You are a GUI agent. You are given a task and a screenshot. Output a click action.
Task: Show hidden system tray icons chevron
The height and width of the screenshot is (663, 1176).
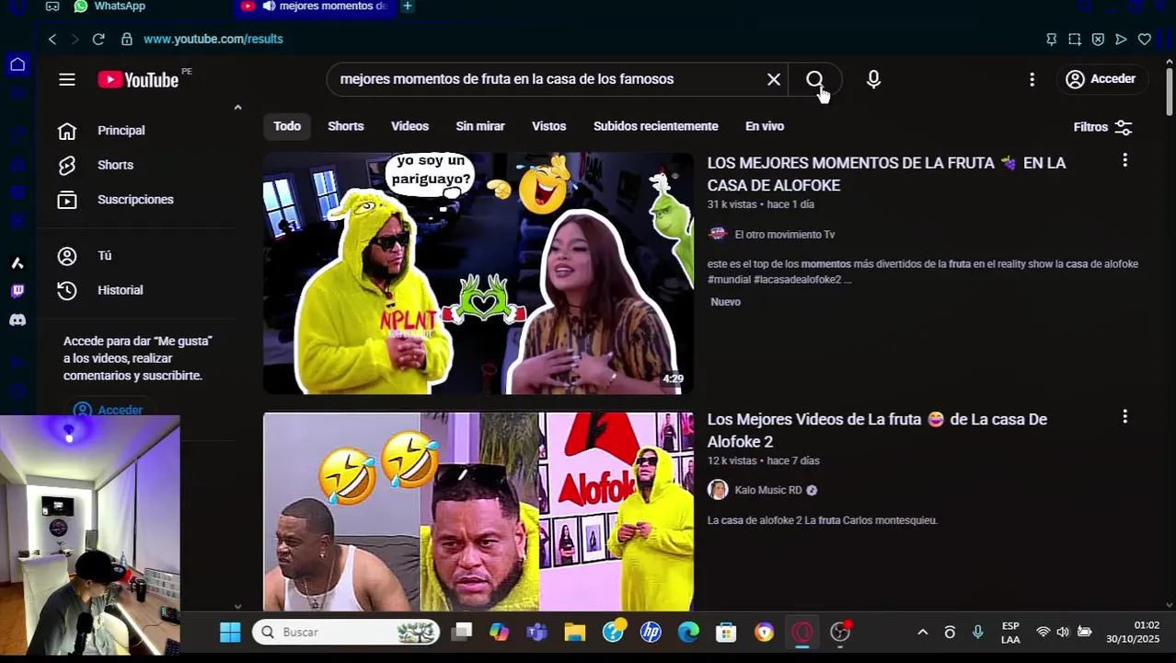[923, 632]
